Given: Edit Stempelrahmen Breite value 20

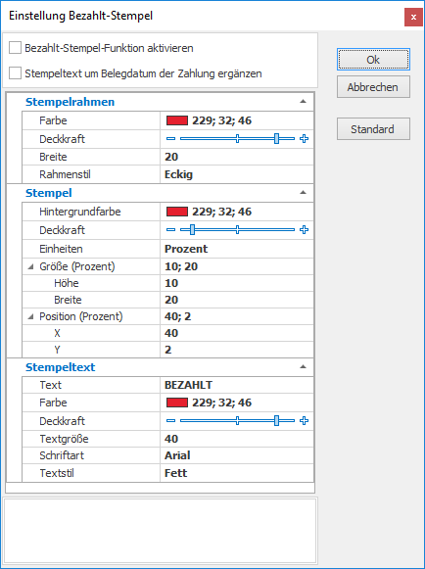Looking at the screenshot, I should [237, 157].
